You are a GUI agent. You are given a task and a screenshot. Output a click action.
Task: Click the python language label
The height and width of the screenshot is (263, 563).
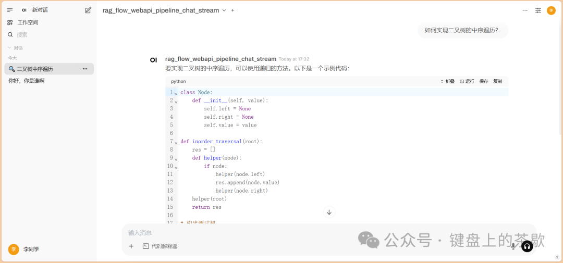(x=178, y=81)
